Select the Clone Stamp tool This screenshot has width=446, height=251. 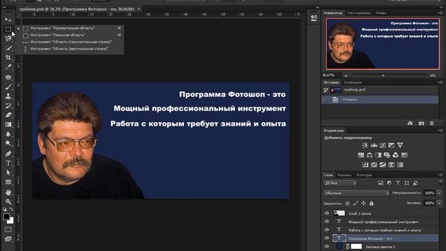click(8, 96)
